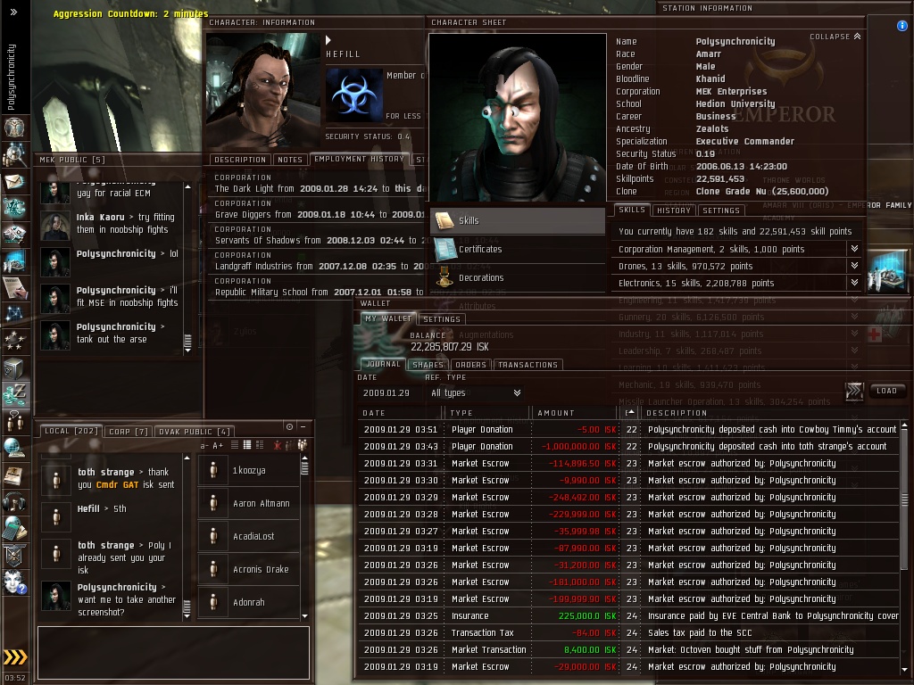Click the red crossed-out person chat icon
This screenshot has width=914, height=685.
pos(278,445)
